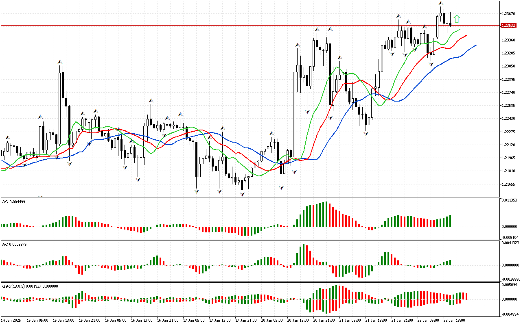Click price level 1.21810 on the axis

tap(509, 171)
